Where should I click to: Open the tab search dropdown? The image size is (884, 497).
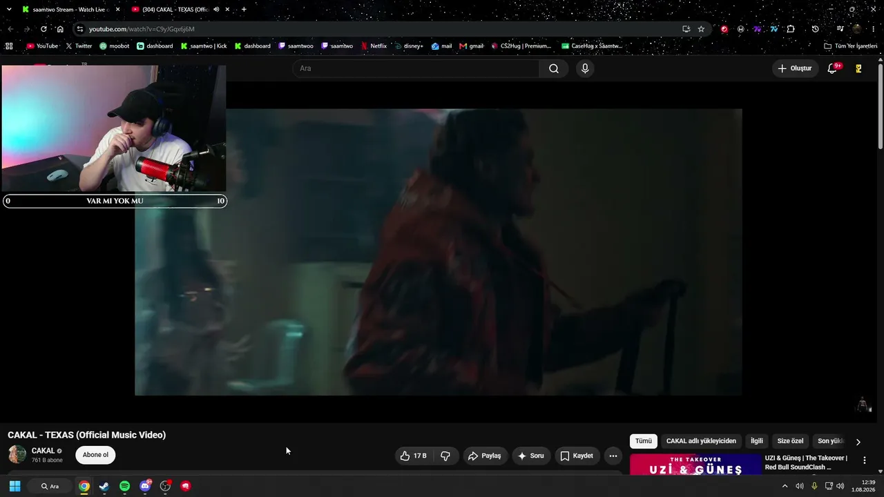tap(9, 10)
